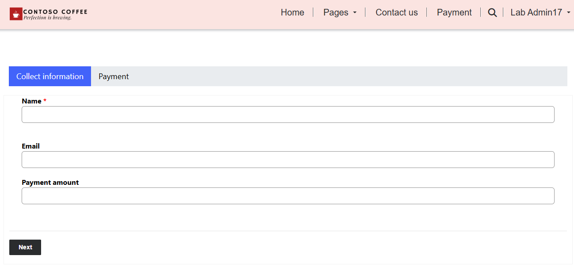Select the Payment amount field
This screenshot has width=574, height=271.
point(288,196)
